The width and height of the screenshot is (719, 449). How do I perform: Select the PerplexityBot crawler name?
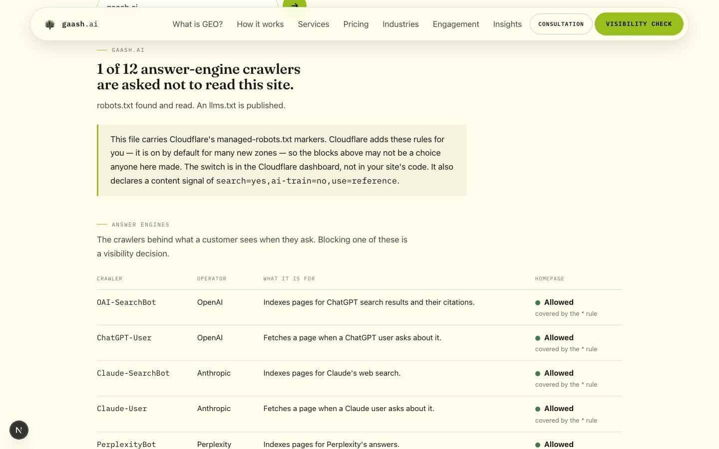(x=126, y=444)
